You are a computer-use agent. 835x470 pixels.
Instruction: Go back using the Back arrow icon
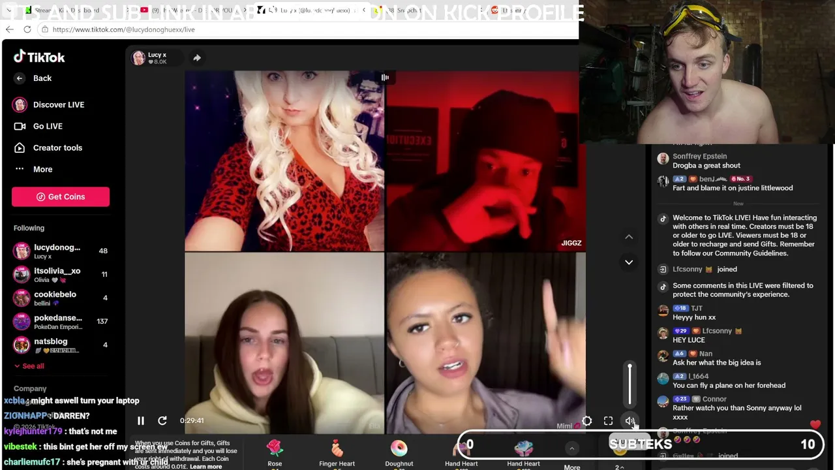tap(20, 78)
